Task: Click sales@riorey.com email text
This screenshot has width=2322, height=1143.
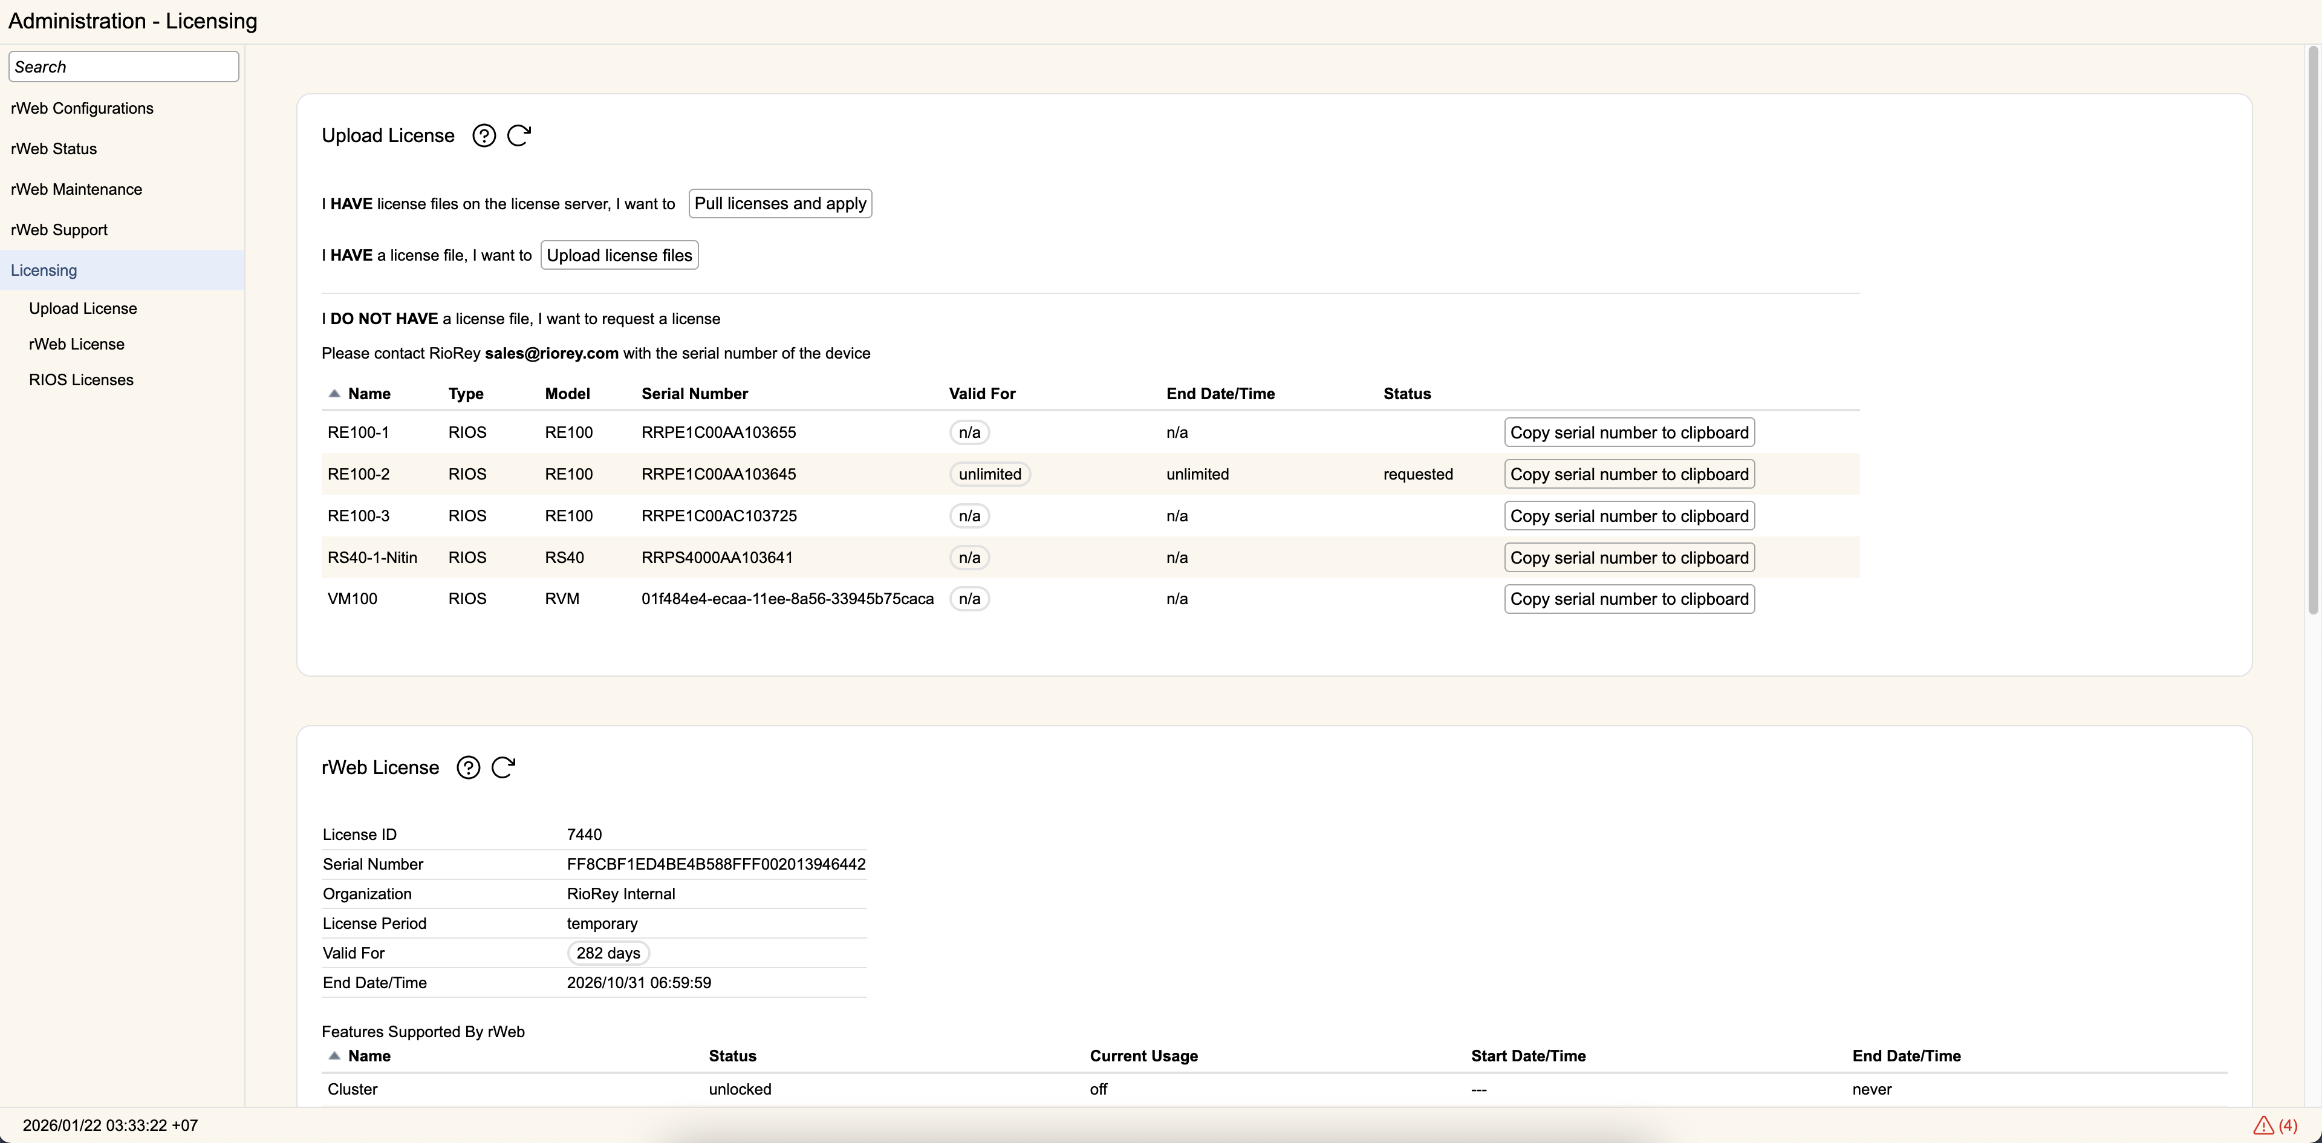Action: (x=551, y=353)
